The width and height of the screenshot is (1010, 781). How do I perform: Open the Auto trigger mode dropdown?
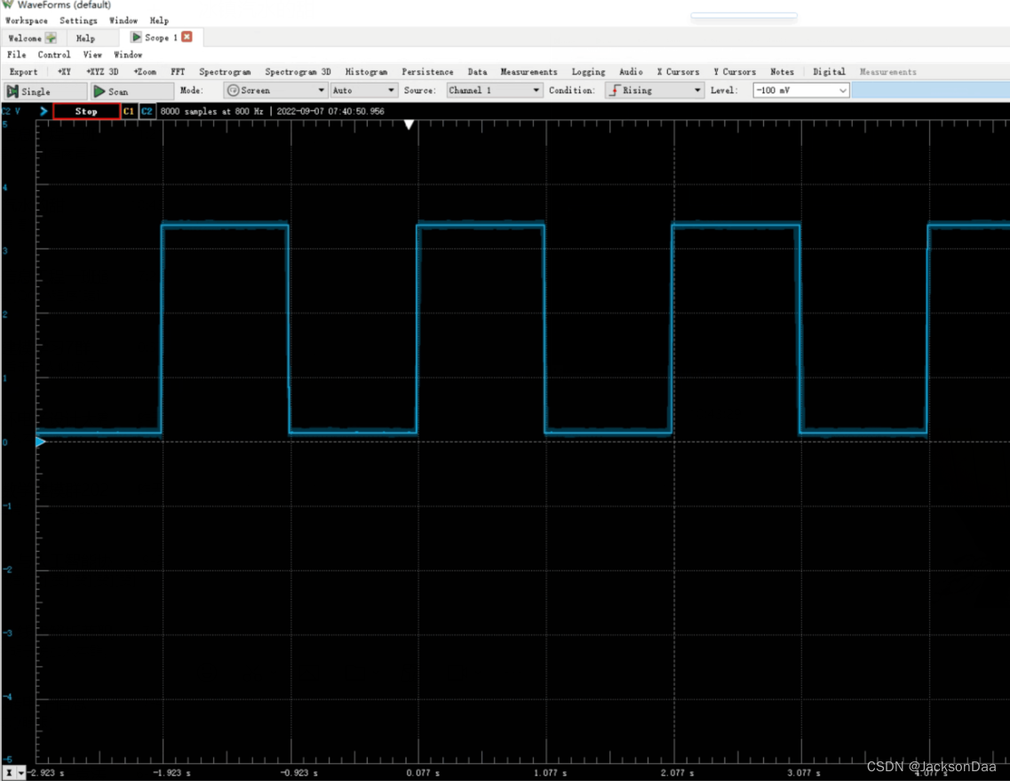coord(363,91)
